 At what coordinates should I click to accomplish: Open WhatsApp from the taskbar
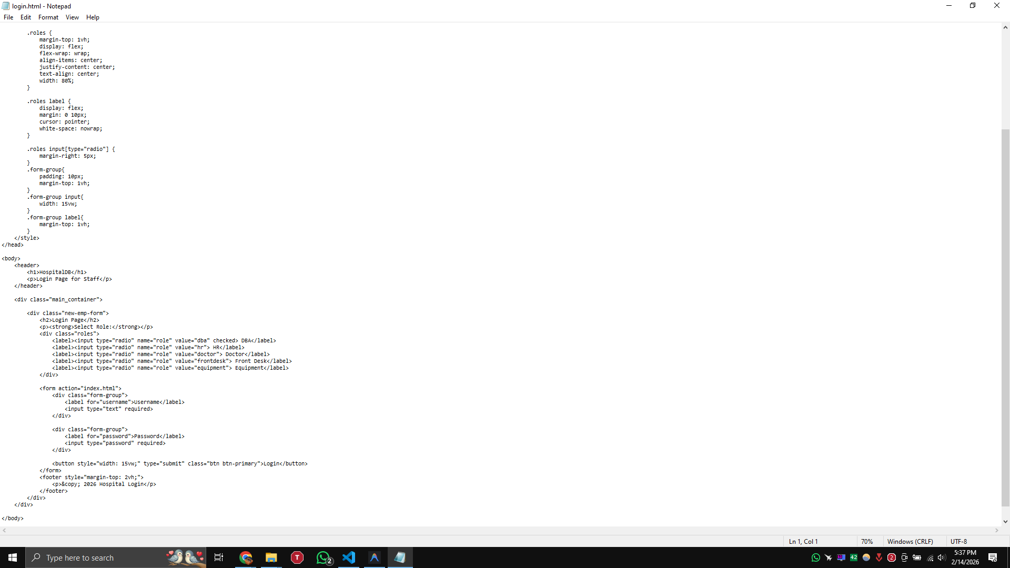tap(323, 557)
